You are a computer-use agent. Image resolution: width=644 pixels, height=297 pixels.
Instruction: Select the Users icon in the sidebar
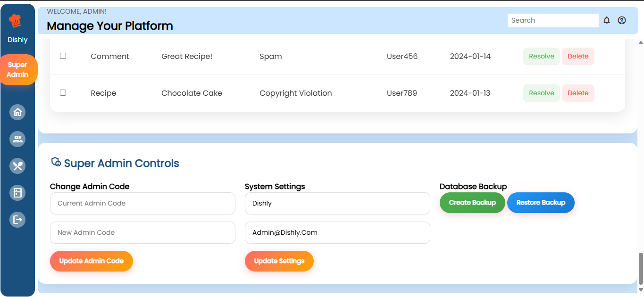tap(17, 139)
